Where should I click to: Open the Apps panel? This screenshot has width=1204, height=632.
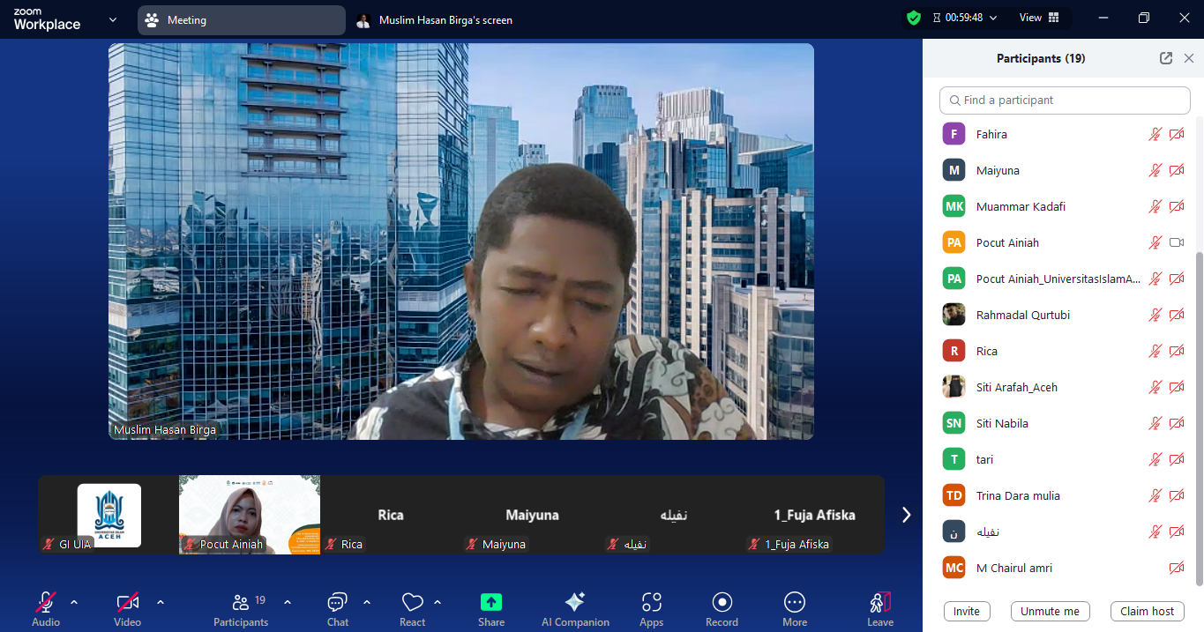point(652,609)
